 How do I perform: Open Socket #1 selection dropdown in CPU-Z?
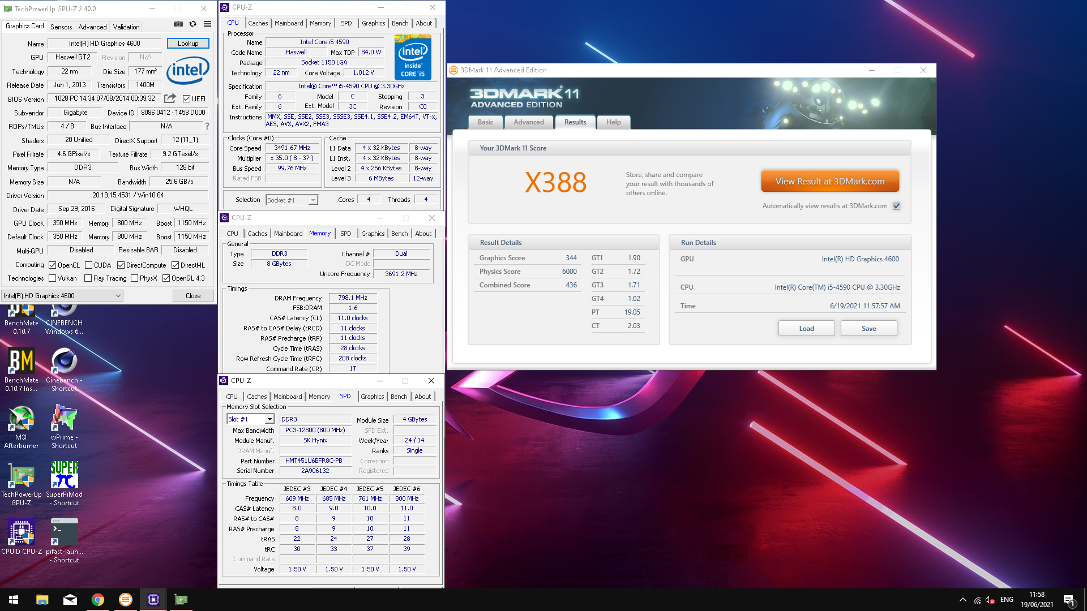(x=292, y=200)
